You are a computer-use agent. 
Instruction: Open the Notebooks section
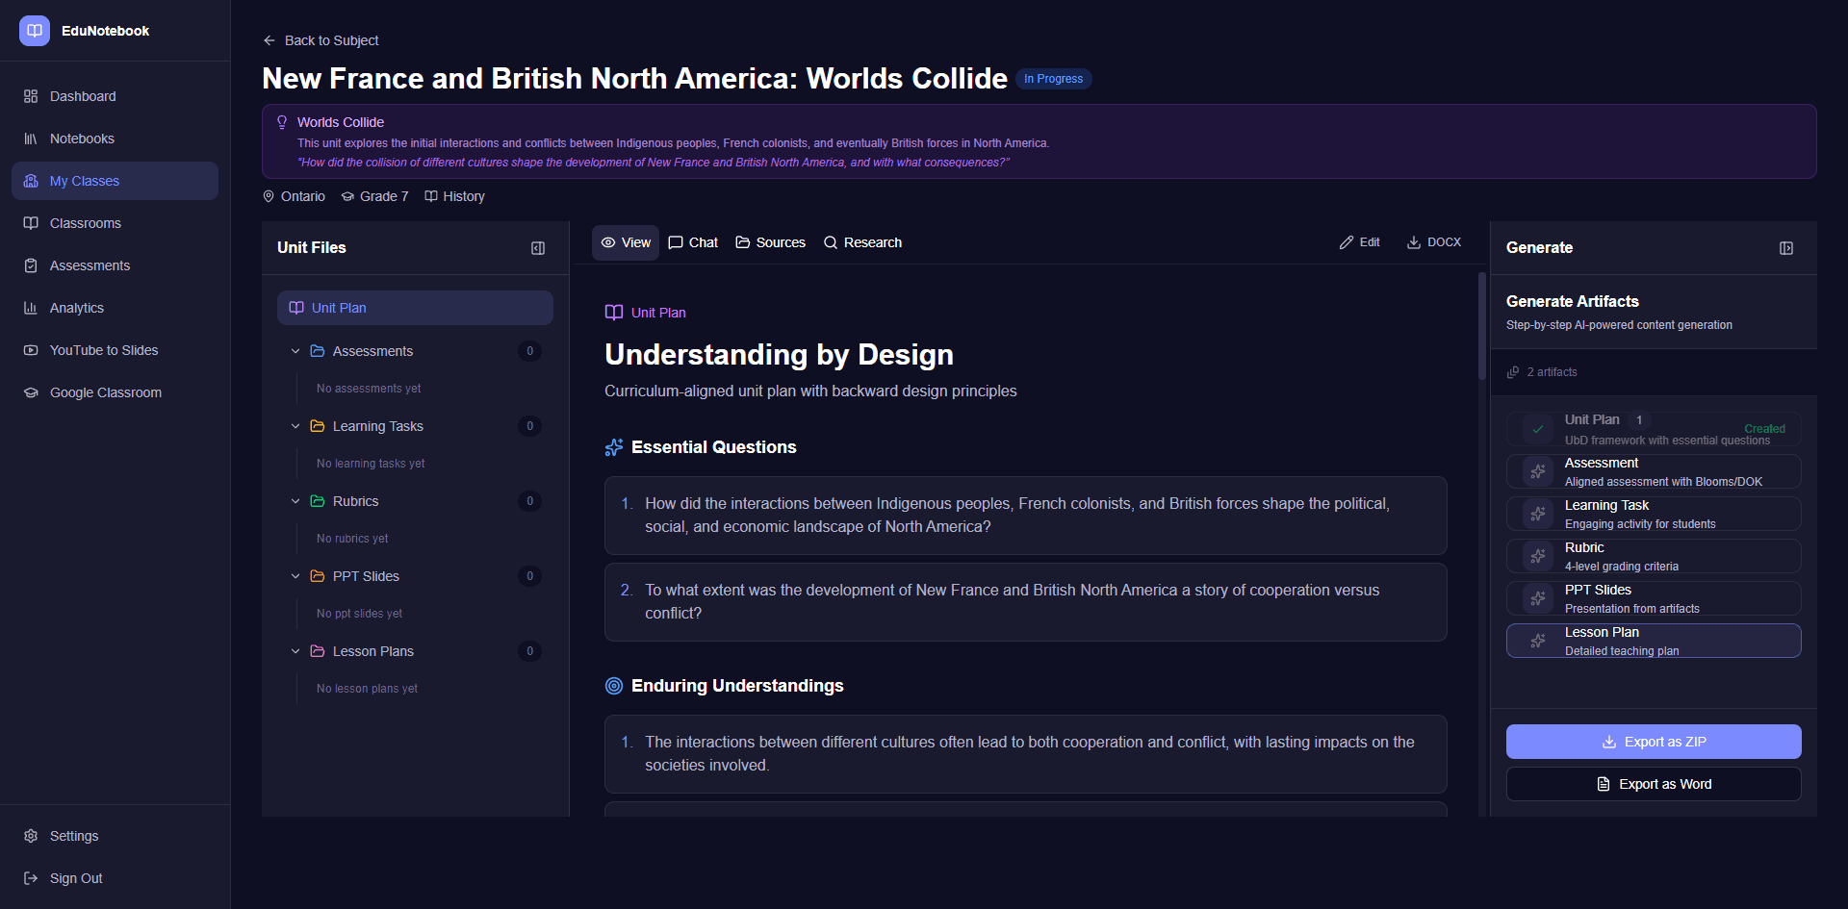click(82, 138)
